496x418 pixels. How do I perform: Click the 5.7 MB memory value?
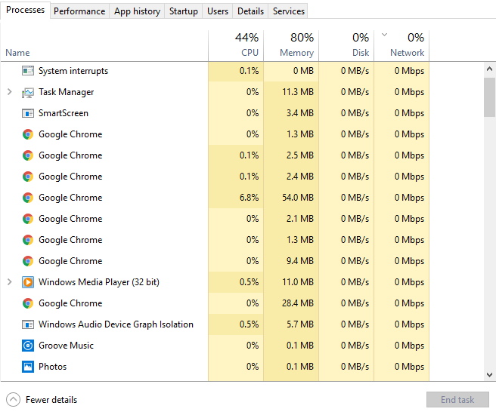click(300, 324)
